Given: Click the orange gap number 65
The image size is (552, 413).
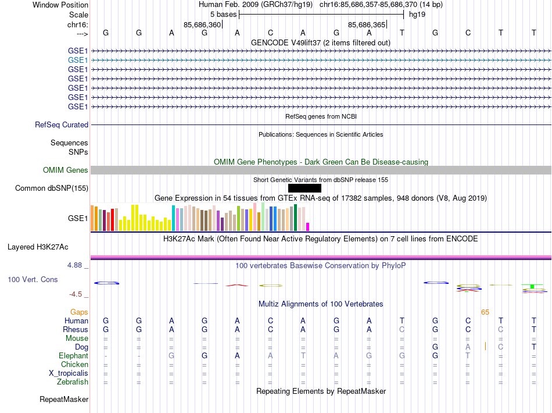Looking at the screenshot, I should coord(485,312).
